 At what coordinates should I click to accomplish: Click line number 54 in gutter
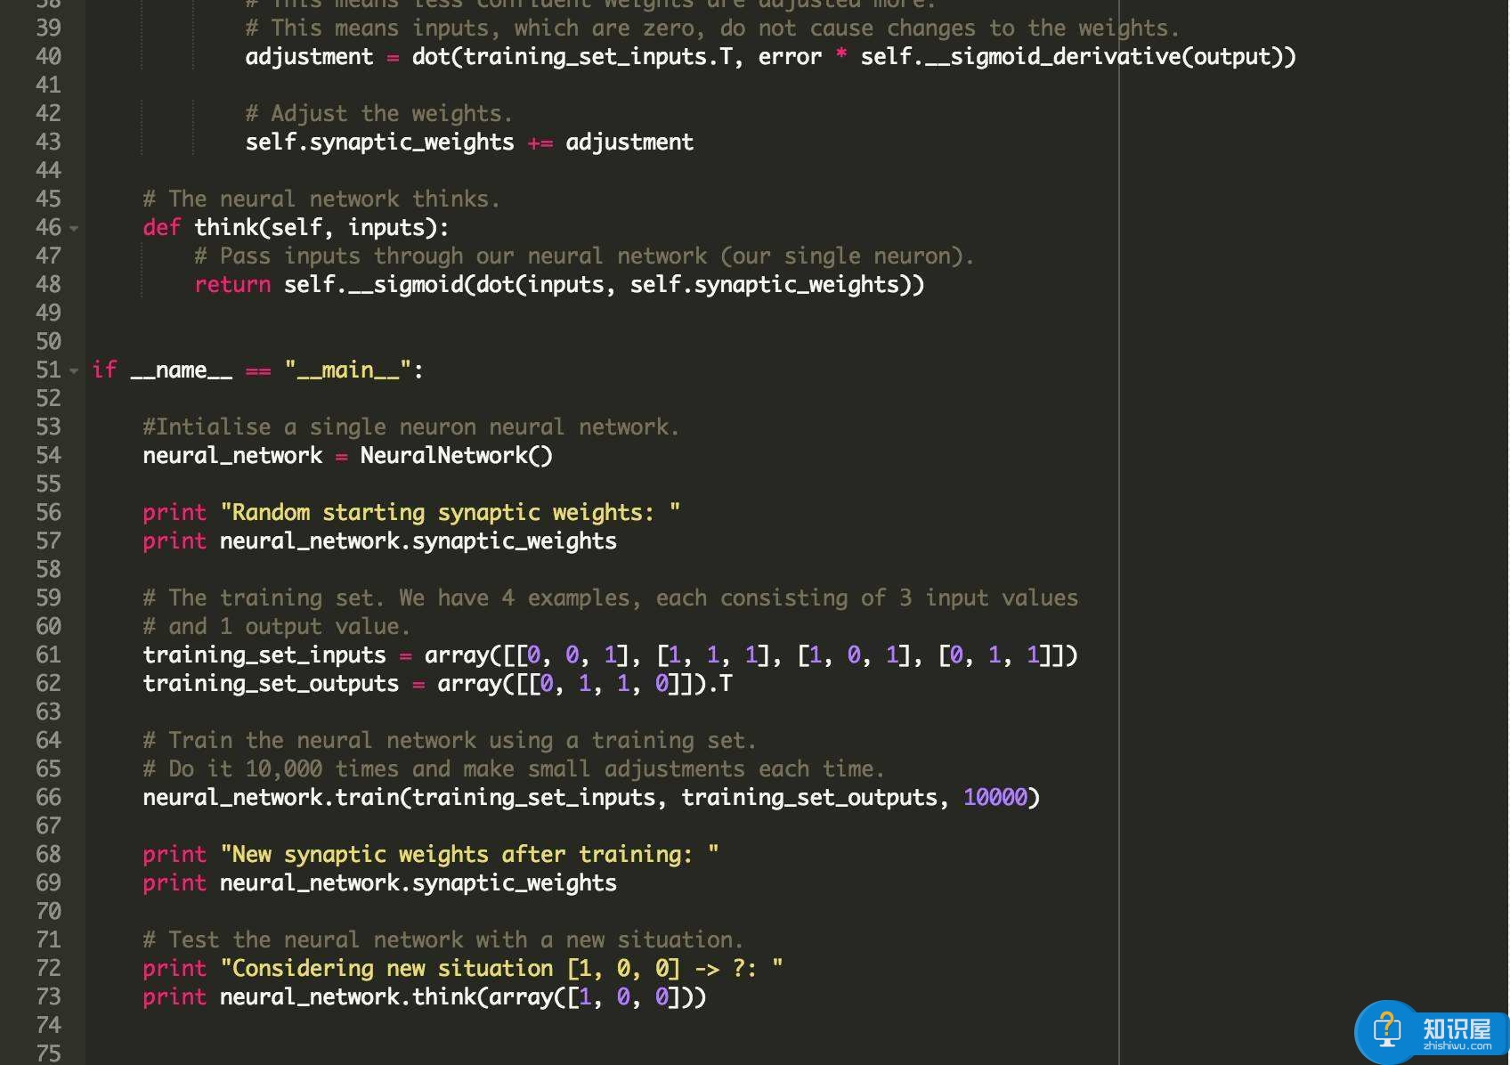48,455
